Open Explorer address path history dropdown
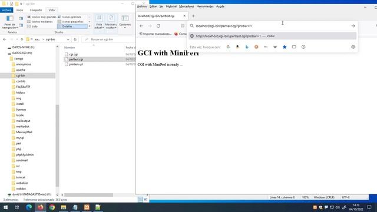Screen dimensions: 377x212 tap(68, 39)
